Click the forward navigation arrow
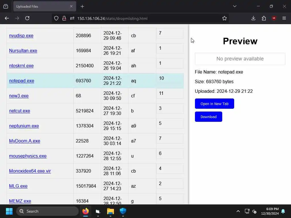291x218 pixels. tap(17, 18)
